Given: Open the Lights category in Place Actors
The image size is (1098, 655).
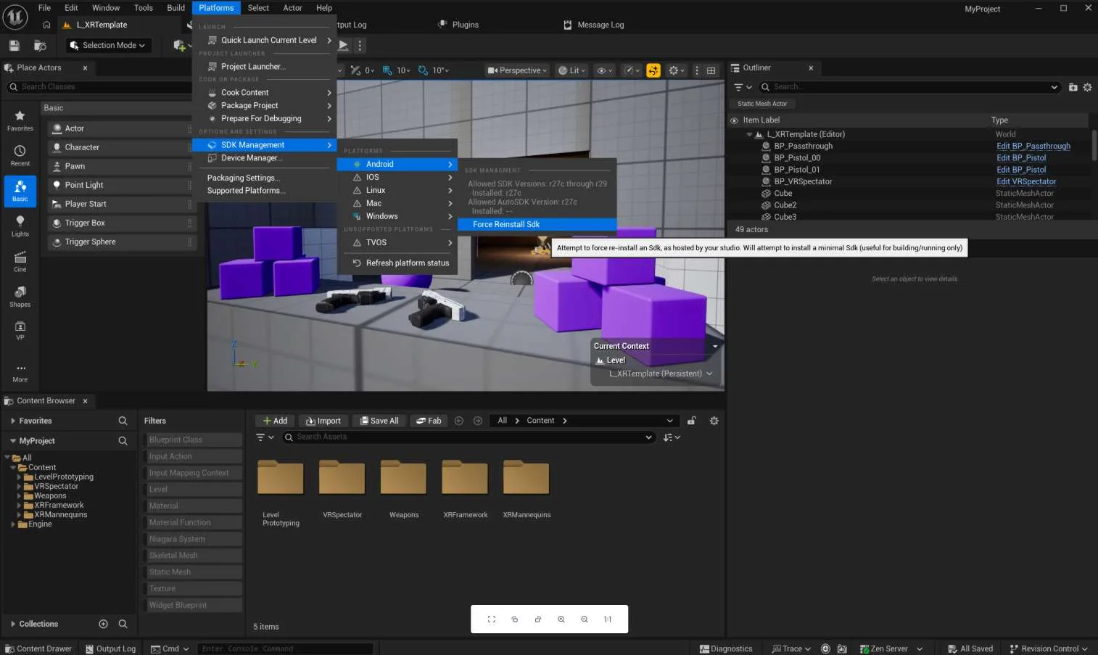Looking at the screenshot, I should click(x=20, y=226).
